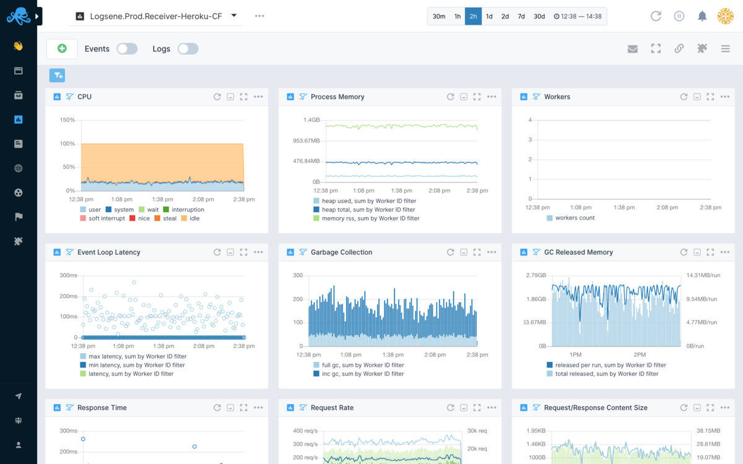Refresh the CPU chart

tap(217, 97)
